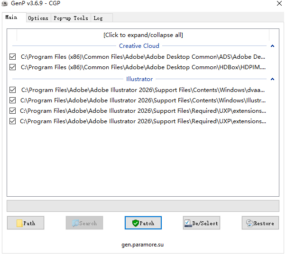Click the empty progress bar
Viewport: 286px width, 255px height.
point(143,206)
